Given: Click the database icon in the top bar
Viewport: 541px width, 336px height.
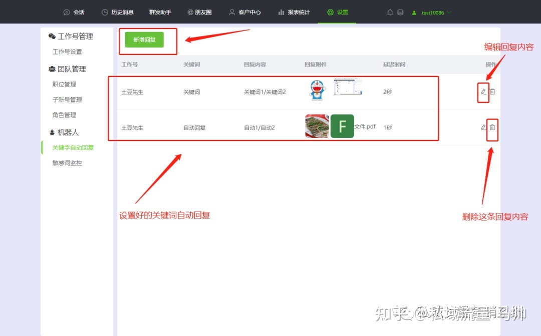Looking at the screenshot, I should coord(401,12).
